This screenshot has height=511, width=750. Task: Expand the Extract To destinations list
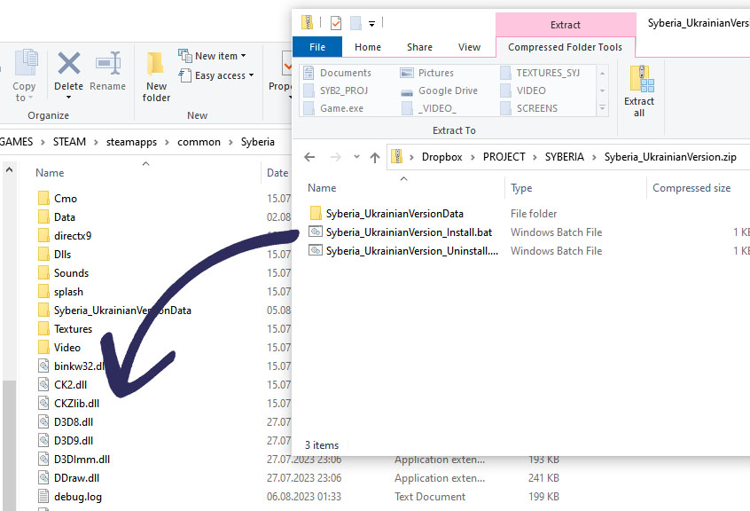[602, 108]
